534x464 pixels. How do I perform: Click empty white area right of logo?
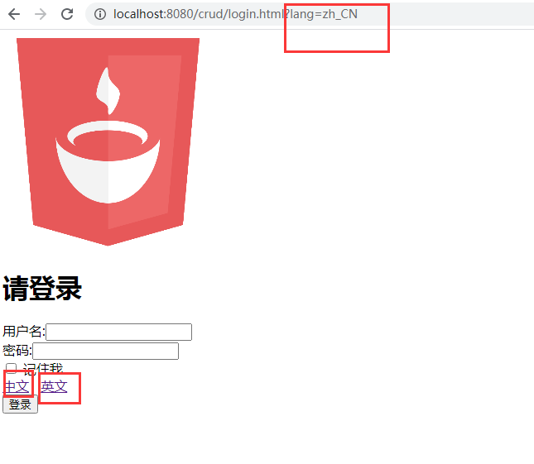point(358,143)
